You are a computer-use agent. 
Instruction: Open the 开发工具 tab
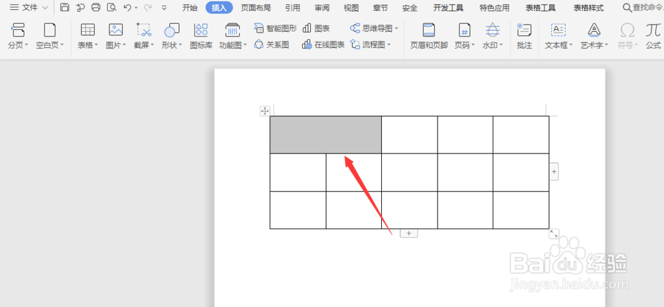tap(448, 7)
